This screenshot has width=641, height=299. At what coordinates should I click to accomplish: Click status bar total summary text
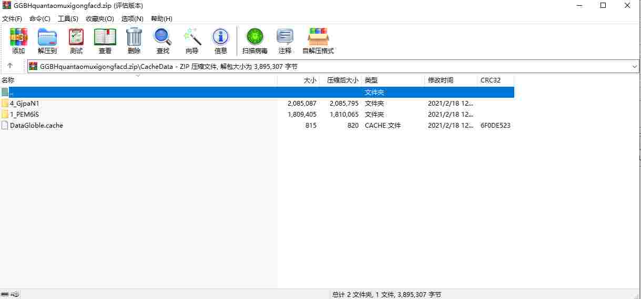[x=386, y=295]
